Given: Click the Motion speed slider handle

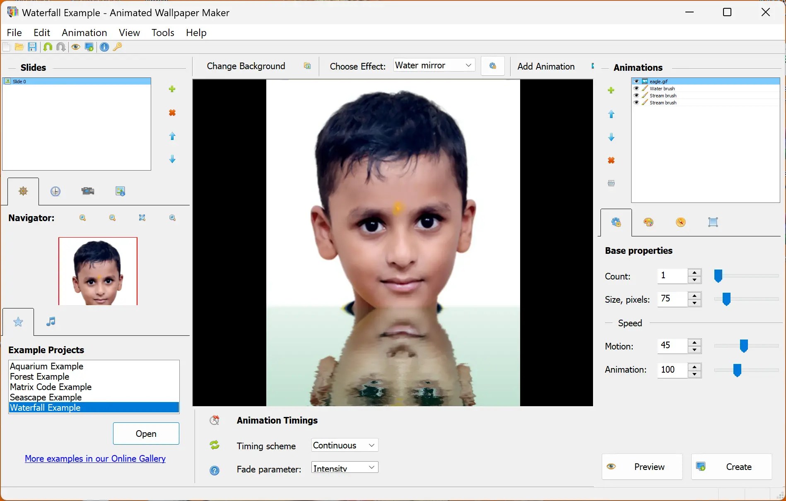Looking at the screenshot, I should point(744,346).
